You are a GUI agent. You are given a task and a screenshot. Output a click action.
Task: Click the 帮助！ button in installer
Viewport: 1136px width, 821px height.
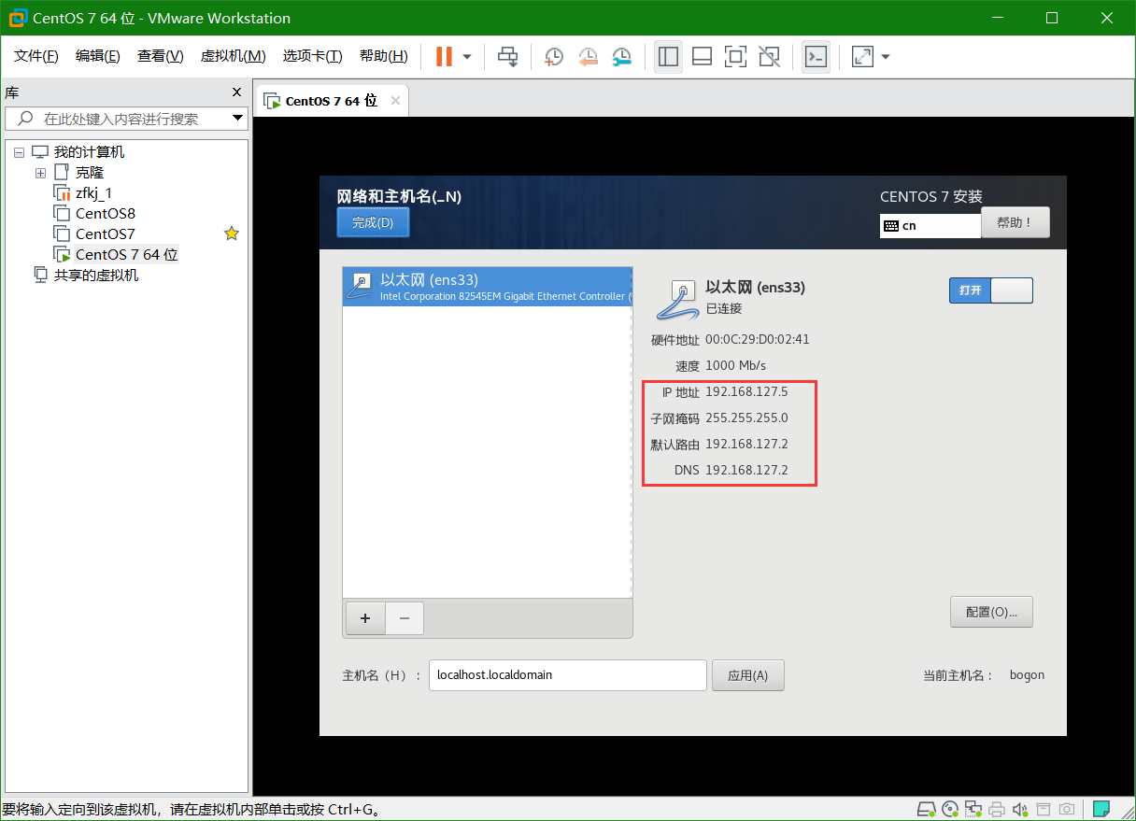tap(1015, 222)
